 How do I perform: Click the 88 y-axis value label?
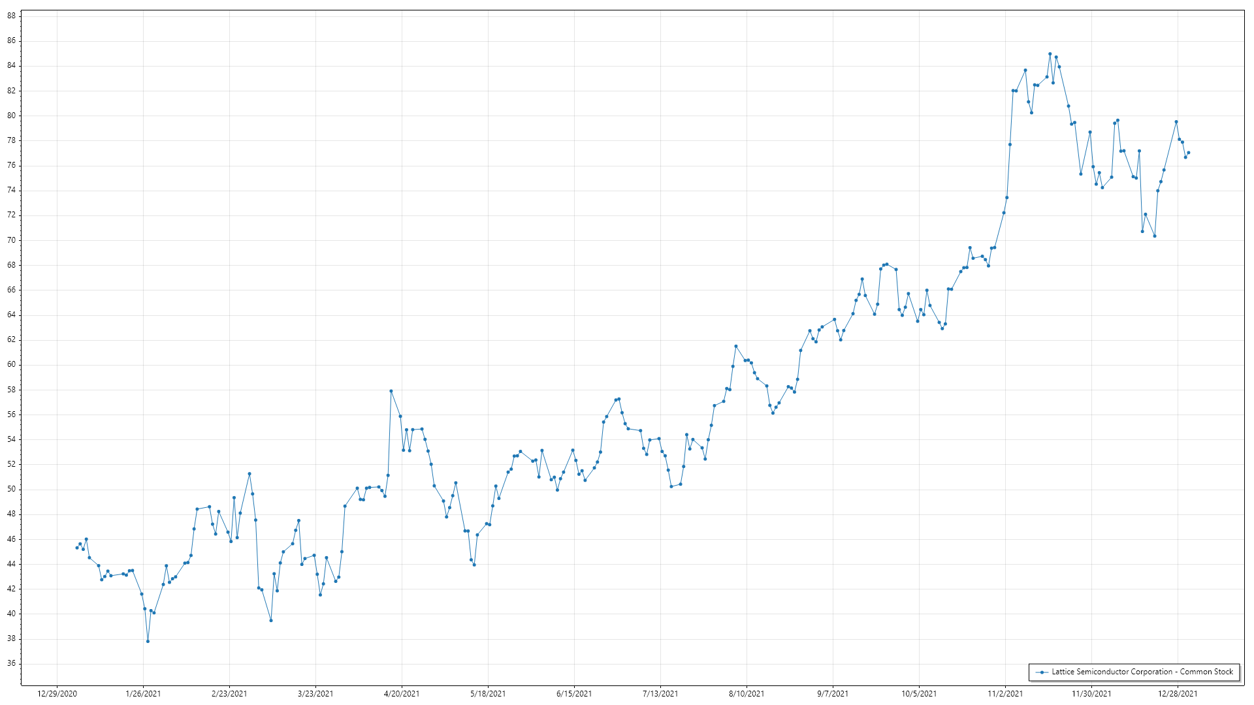coord(12,16)
